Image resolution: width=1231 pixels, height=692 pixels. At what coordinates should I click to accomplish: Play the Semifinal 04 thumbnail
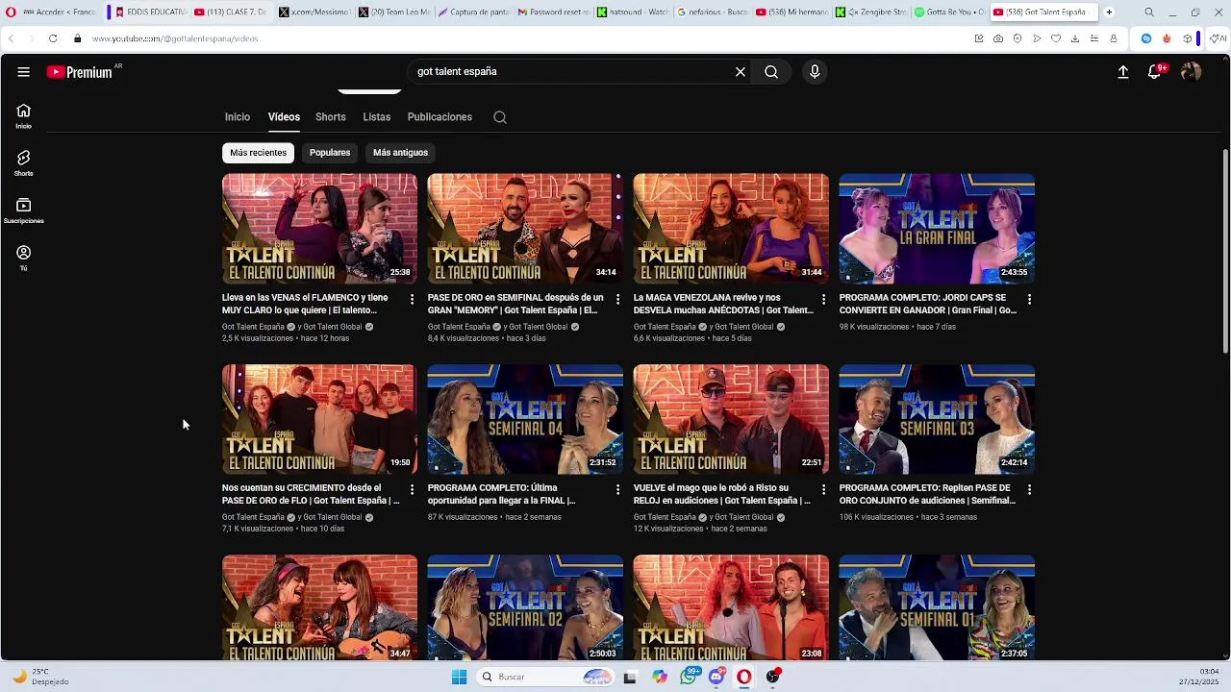coord(525,419)
